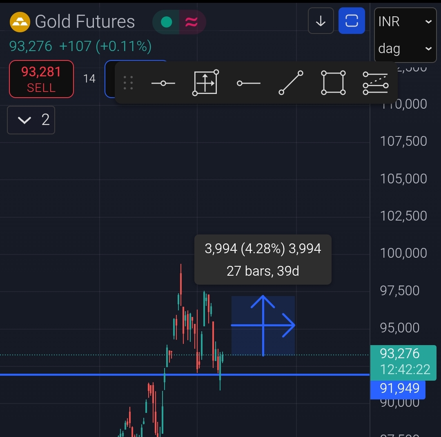This screenshot has width=441, height=437.
Task: Toggle the green market status dot
Action: pos(166,22)
